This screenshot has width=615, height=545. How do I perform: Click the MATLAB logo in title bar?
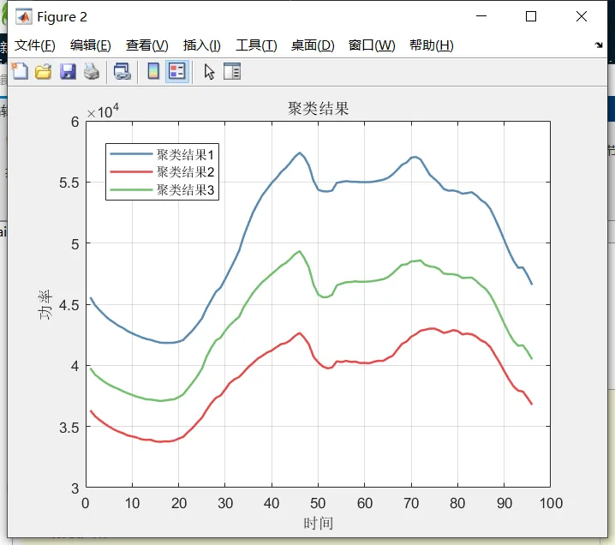coord(23,16)
